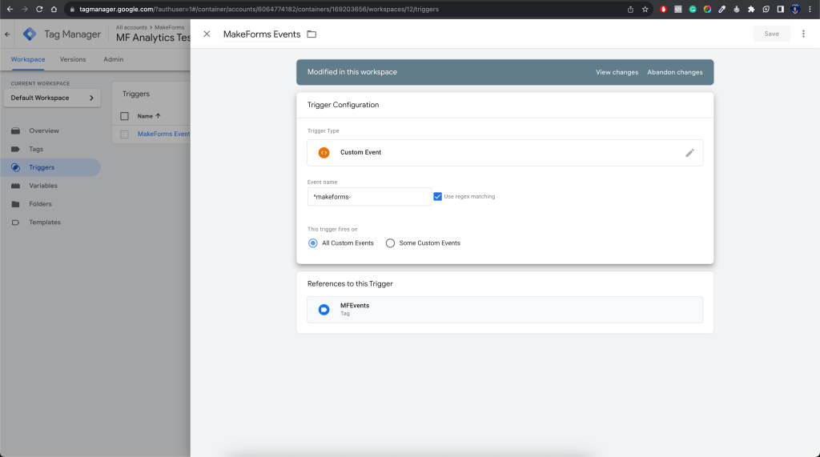
Task: Close the MakeForms Events trigger panel
Action: coord(207,34)
